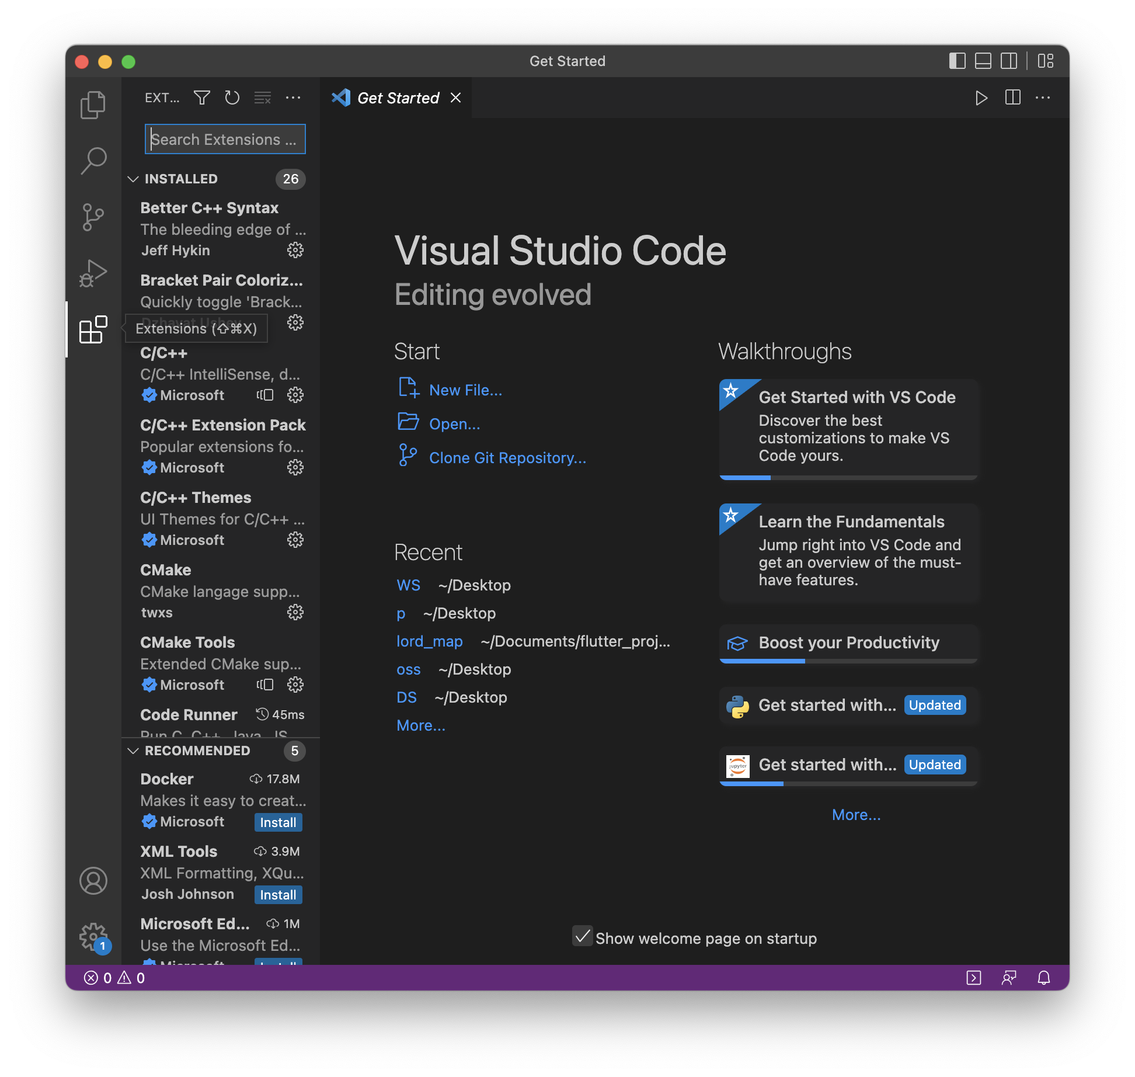The height and width of the screenshot is (1077, 1135).
Task: Select the Get Started editor tab
Action: point(398,98)
